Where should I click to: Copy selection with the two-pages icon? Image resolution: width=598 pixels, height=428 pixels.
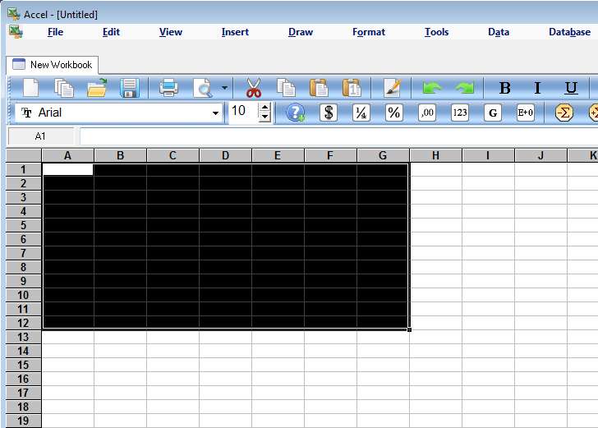[286, 88]
